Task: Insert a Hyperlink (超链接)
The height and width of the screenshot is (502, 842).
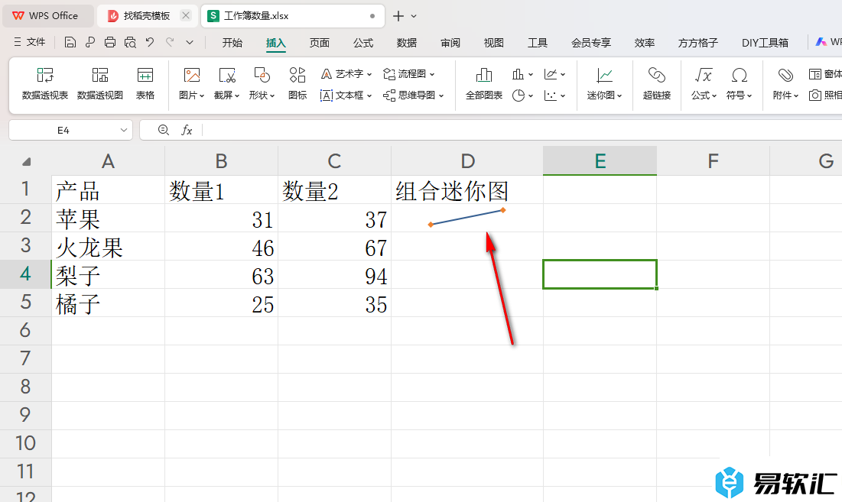Action: pos(657,84)
